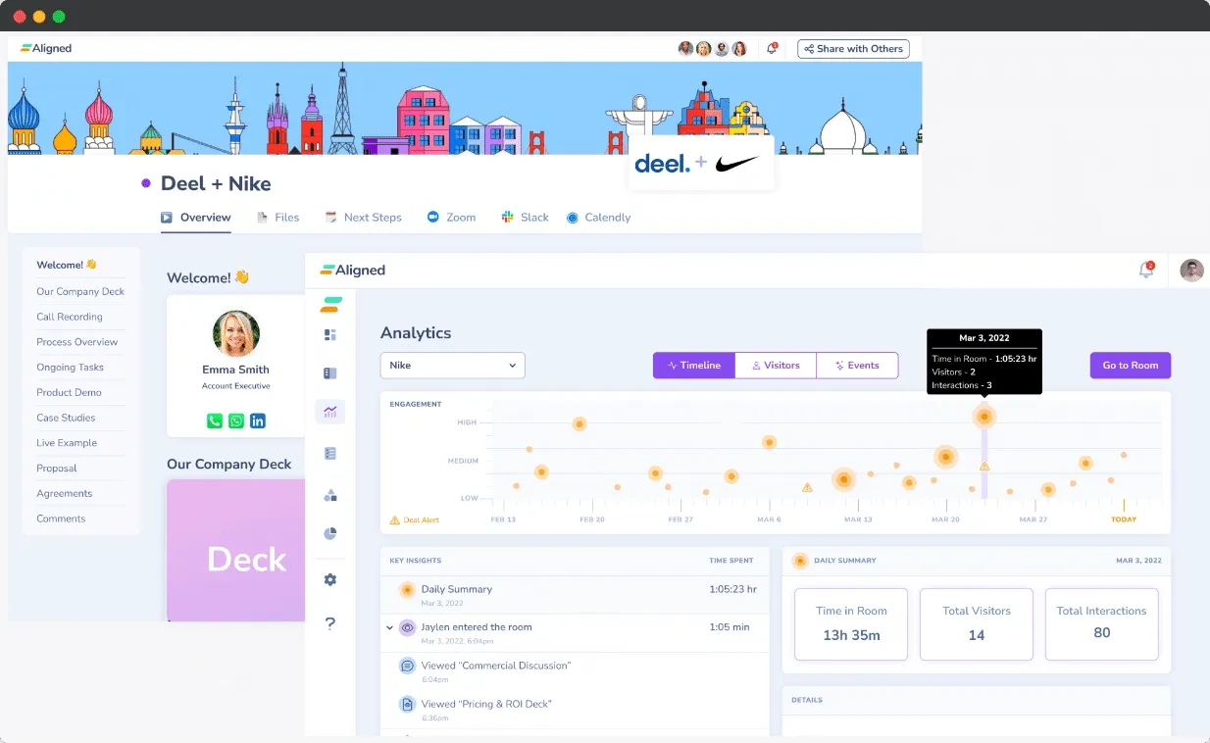This screenshot has width=1210, height=743.
Task: Message Emma Smith via WhatsApp icon
Action: (x=236, y=421)
